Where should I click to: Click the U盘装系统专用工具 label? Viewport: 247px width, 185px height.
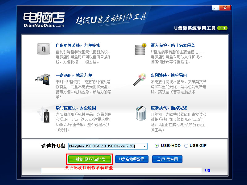(195, 27)
